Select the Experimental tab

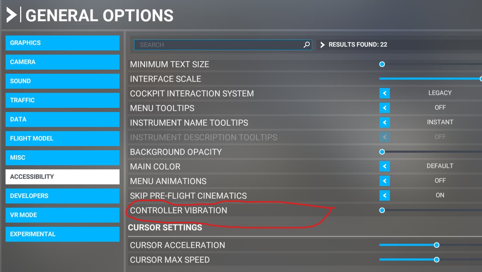tap(63, 234)
